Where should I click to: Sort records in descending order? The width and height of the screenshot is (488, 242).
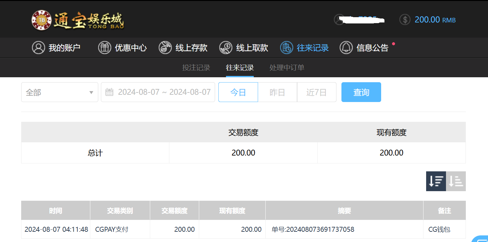[x=436, y=181]
